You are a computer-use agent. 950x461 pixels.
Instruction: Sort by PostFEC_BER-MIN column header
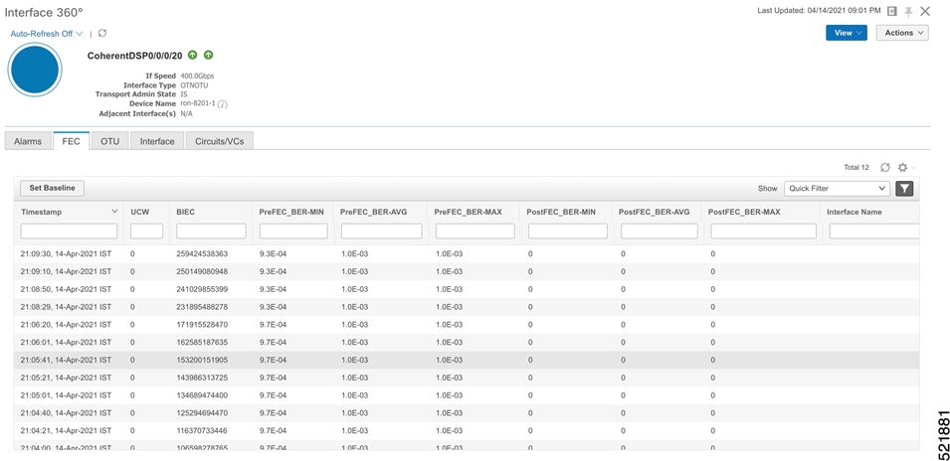pos(562,213)
